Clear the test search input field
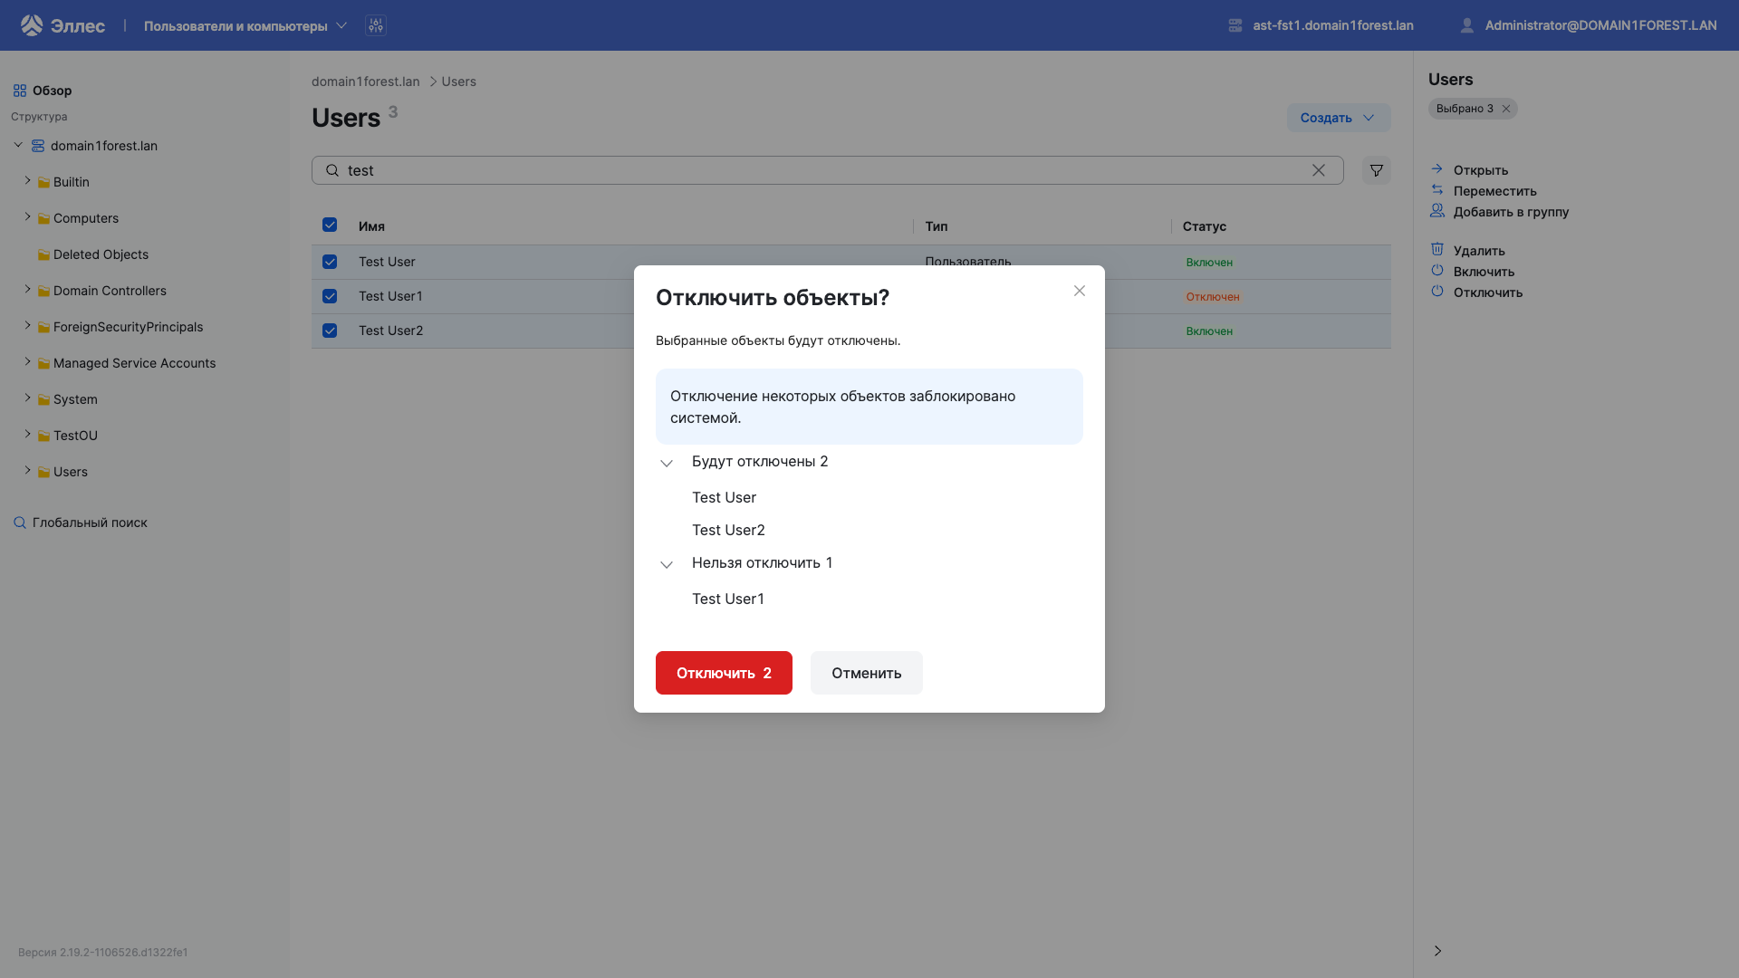 (1319, 170)
